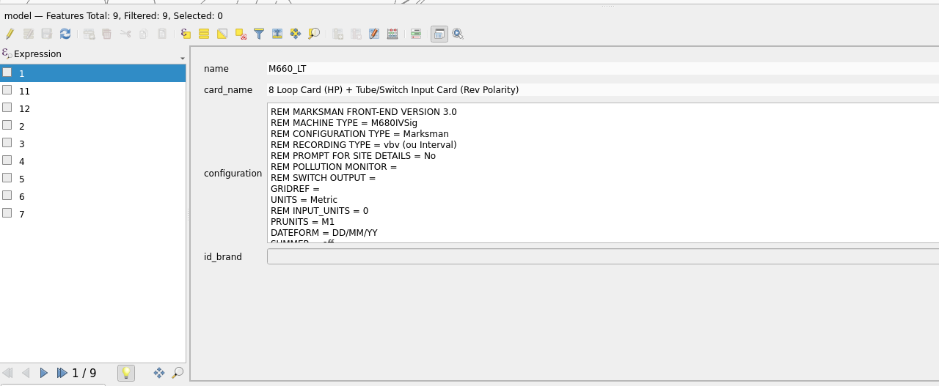Toggle multi edit mode

[x=29, y=34]
